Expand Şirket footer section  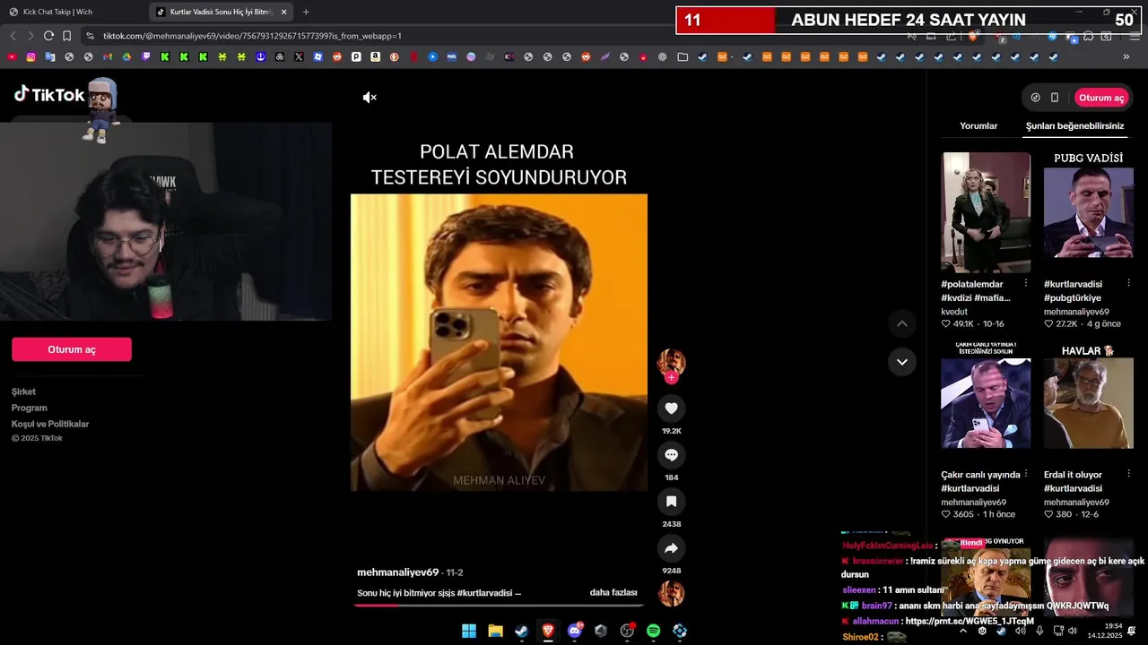[23, 391]
